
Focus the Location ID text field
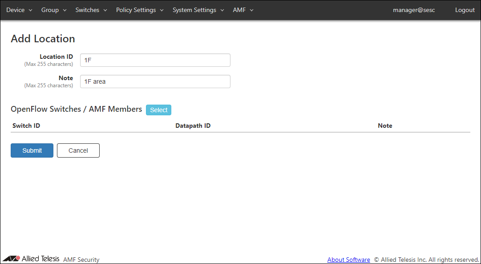(155, 60)
